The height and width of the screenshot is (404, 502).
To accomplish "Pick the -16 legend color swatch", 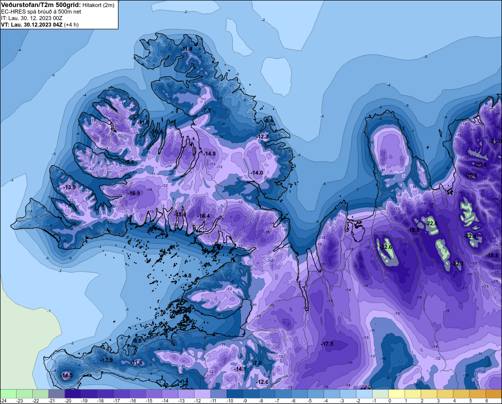I will tap(138, 393).
